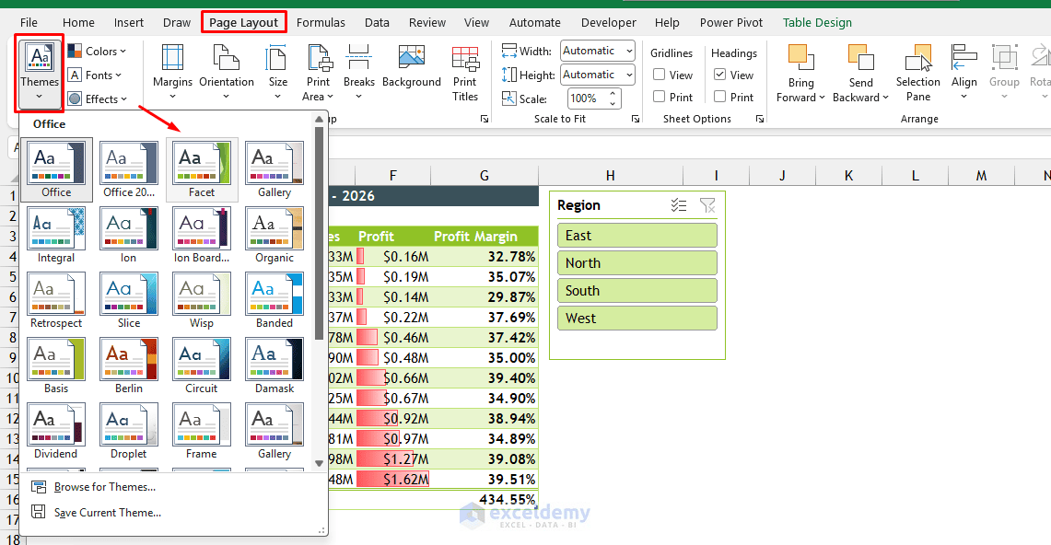The height and width of the screenshot is (545, 1051).
Task: Switch to the Table Design tab
Action: pyautogui.click(x=817, y=23)
